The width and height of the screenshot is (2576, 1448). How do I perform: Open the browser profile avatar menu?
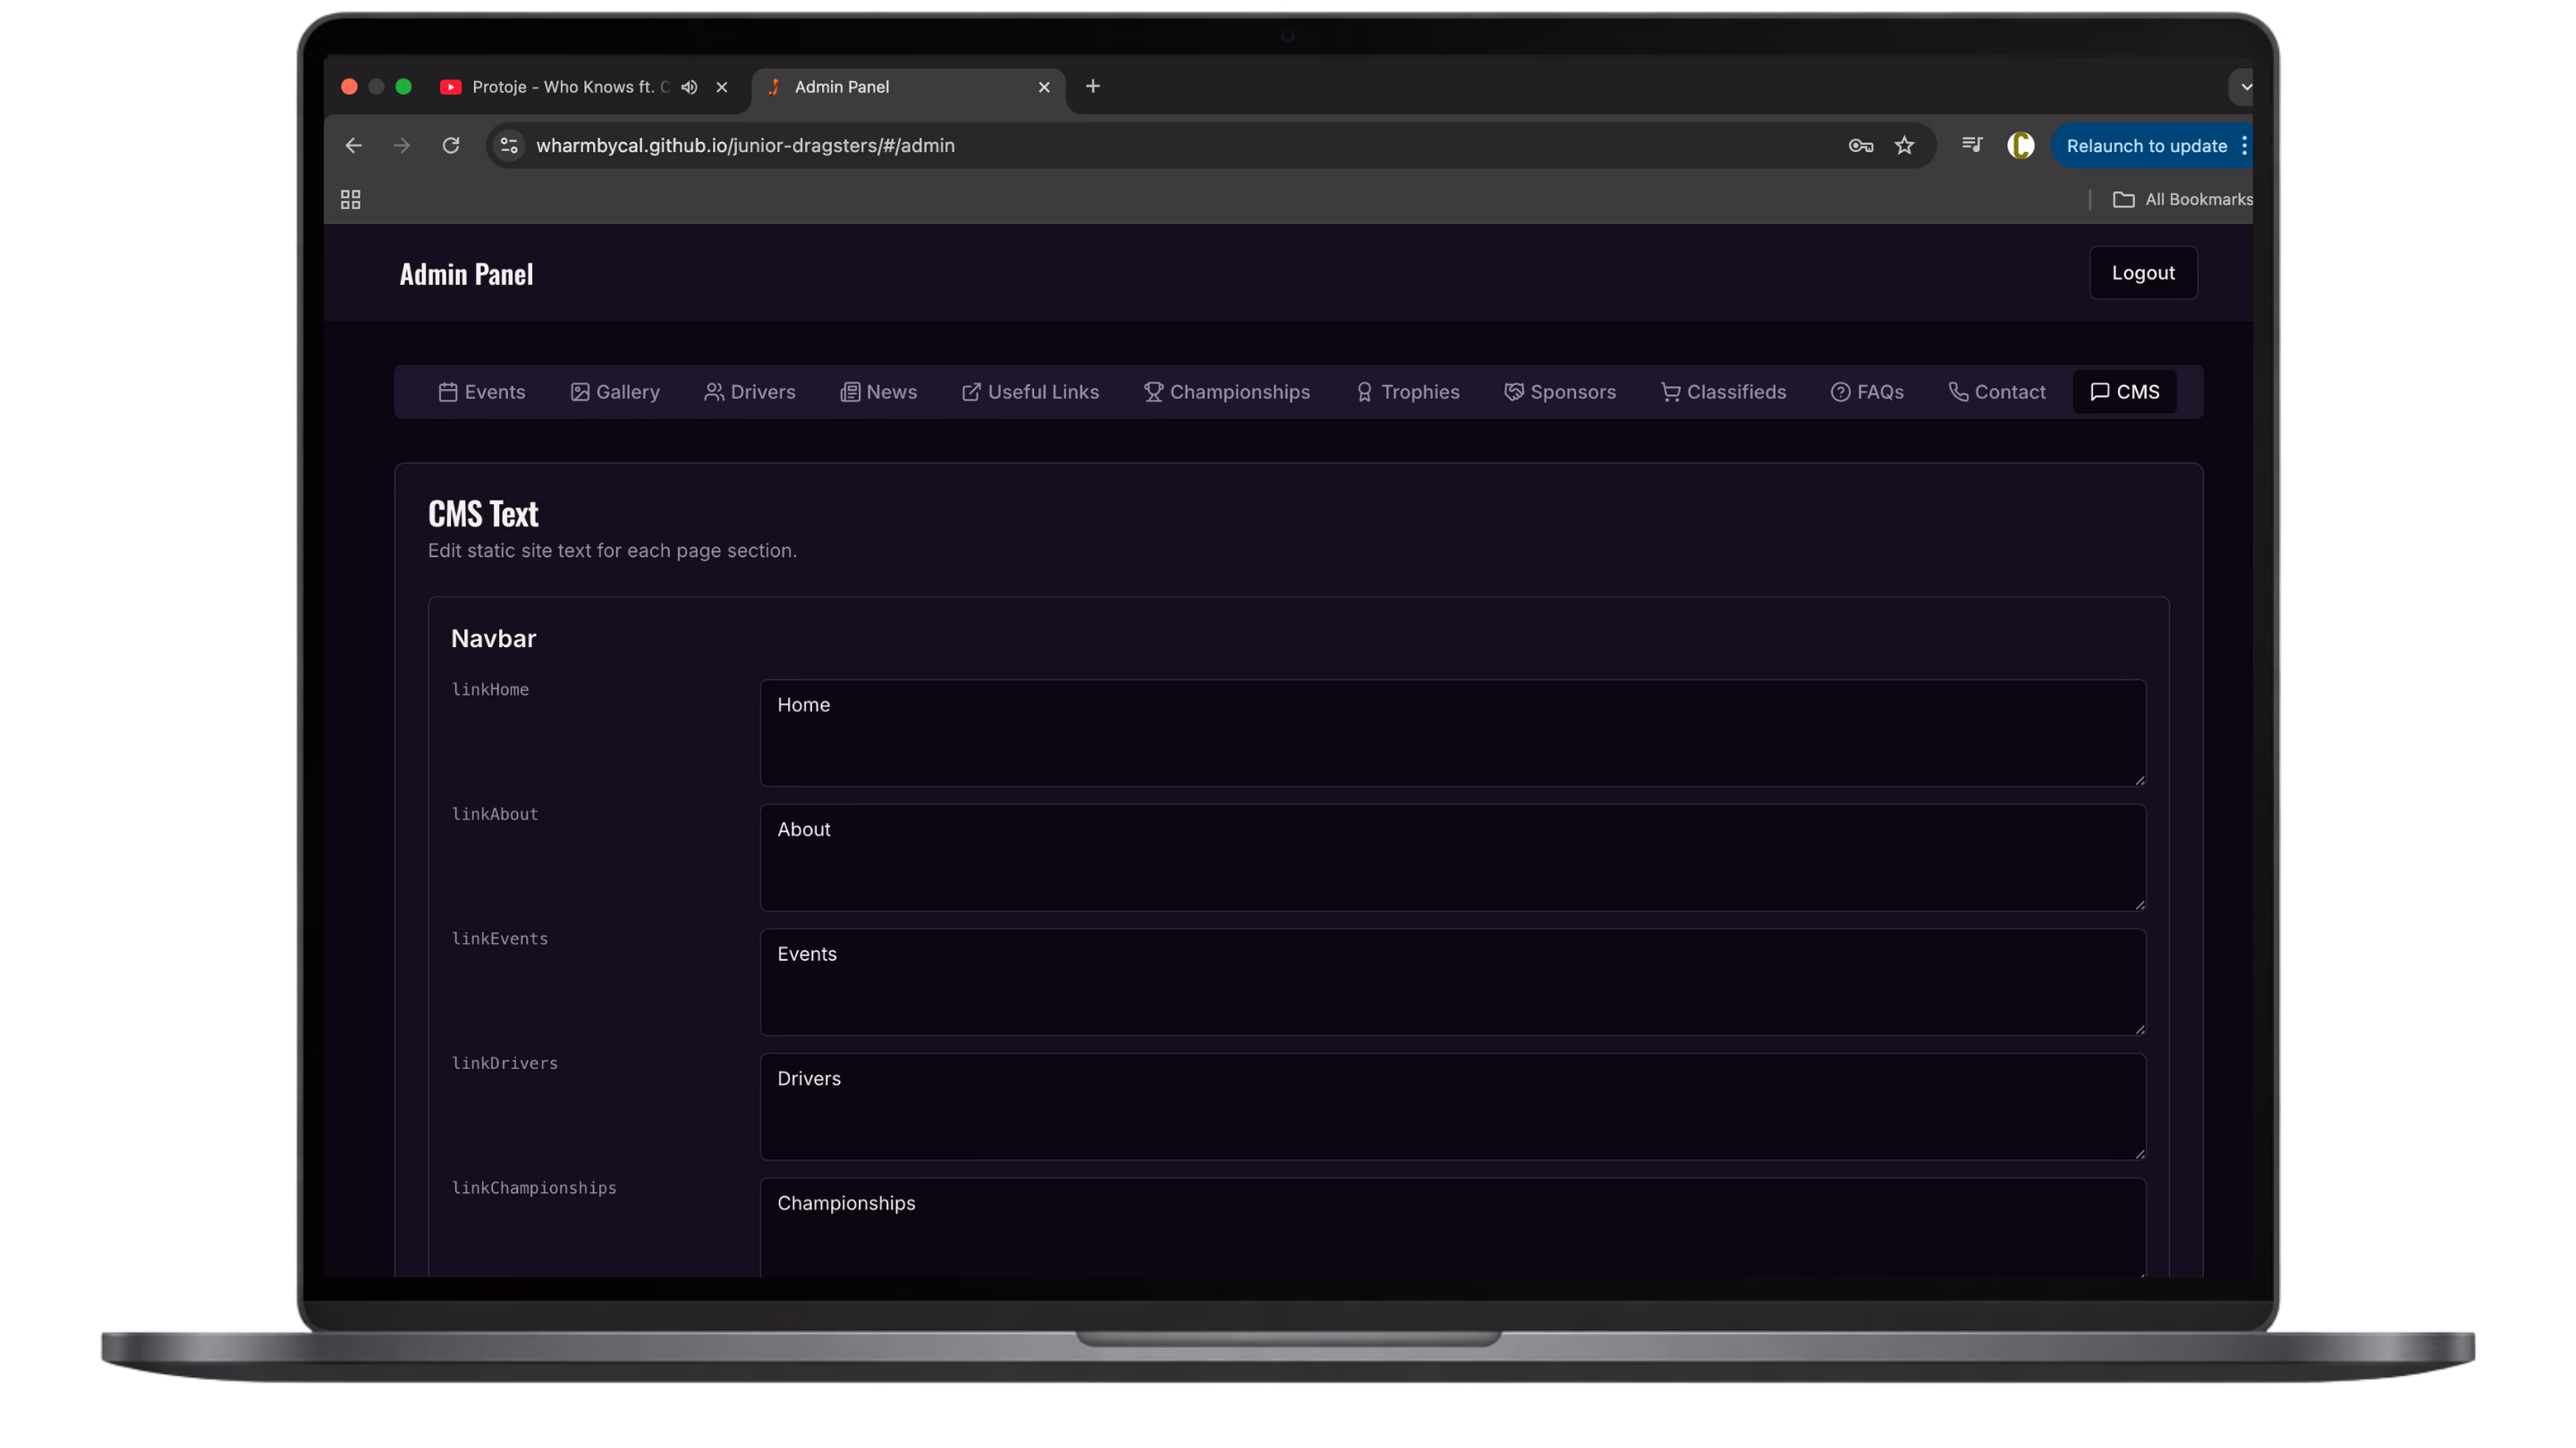(x=2021, y=146)
